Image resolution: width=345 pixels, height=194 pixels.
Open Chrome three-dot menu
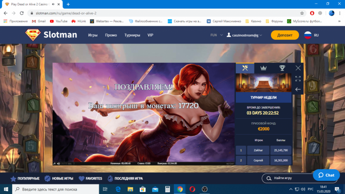coord(340,13)
